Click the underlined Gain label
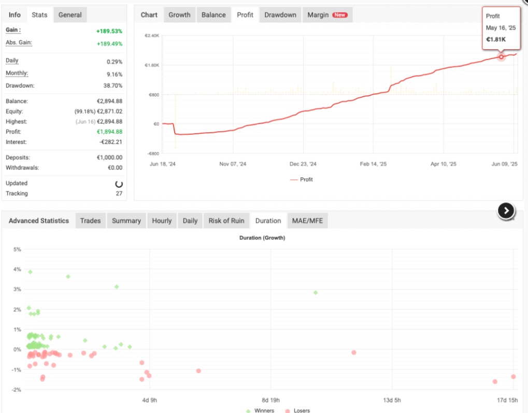 point(13,30)
